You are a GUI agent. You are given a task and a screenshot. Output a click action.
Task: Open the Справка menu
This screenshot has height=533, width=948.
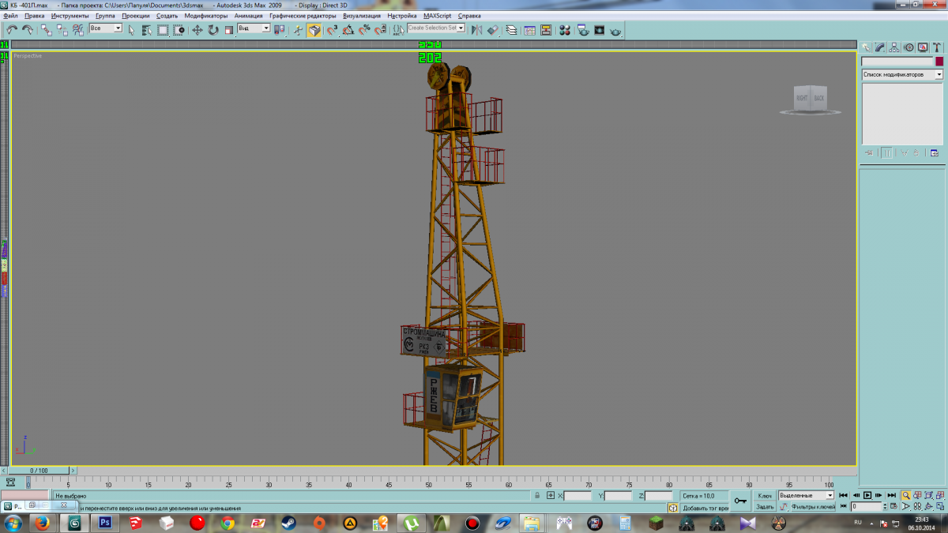click(469, 16)
